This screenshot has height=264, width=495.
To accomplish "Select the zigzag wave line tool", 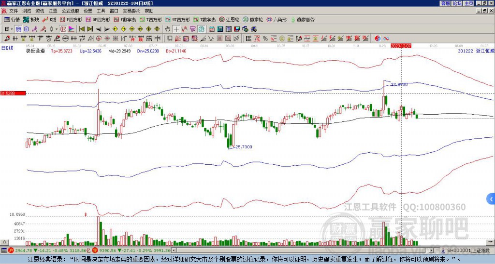I will (x=211, y=39).
